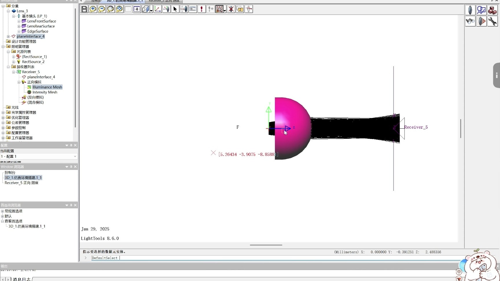Select (RectSource_1) in the source list

[x=34, y=57]
